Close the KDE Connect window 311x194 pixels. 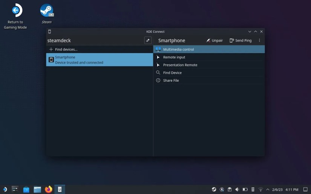point(261,32)
